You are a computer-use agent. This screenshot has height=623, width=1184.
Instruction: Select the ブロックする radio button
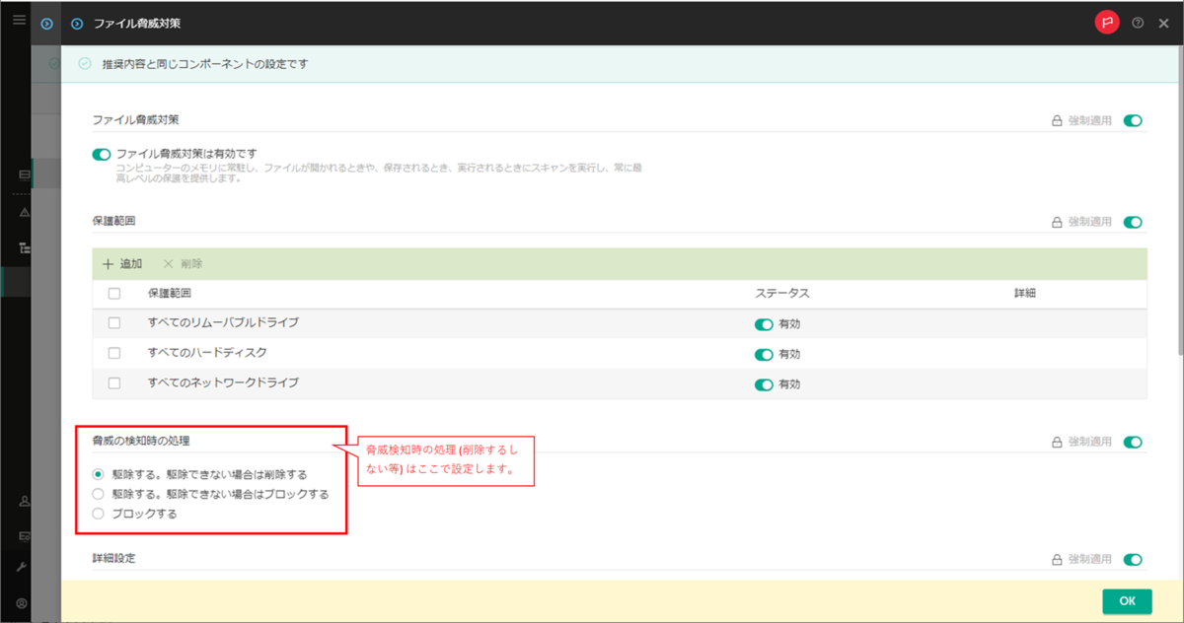[x=97, y=513]
